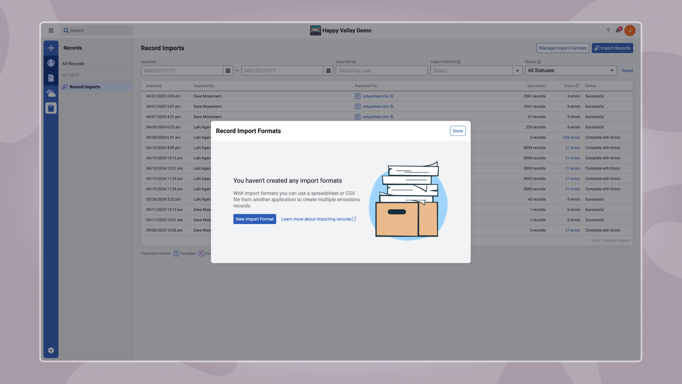
Task: Open user avatar menu J
Action: pos(630,31)
